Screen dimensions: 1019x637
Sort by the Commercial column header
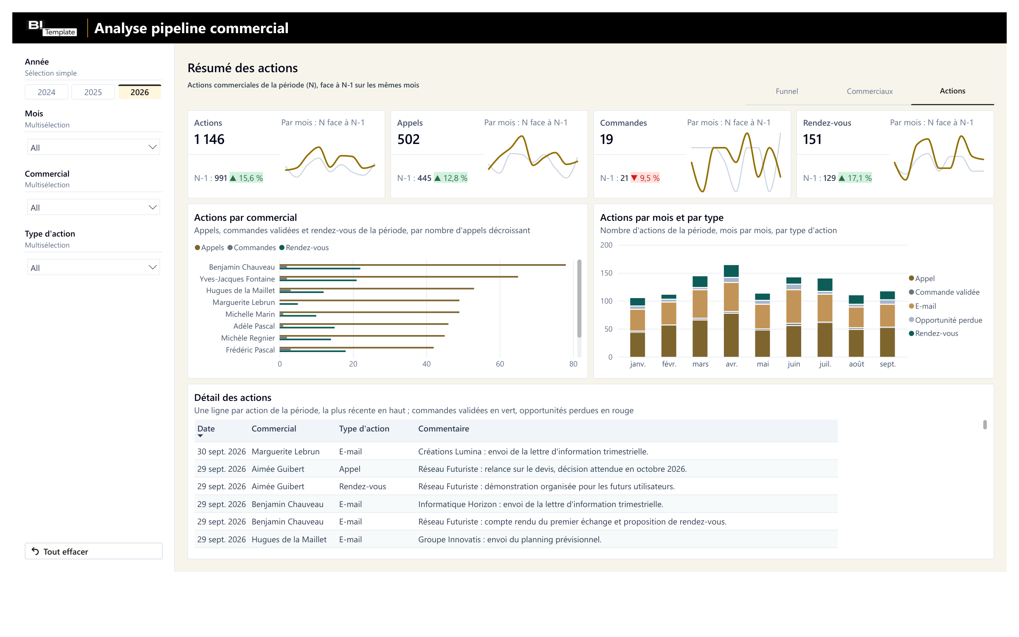tap(274, 428)
